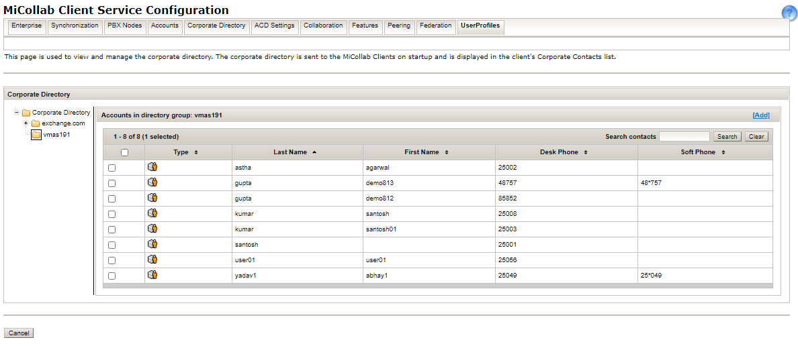Click the exchange.com folder icon

click(x=36, y=123)
